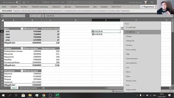Screen dimensions: 174x98
Task: Expand the янв row group
Action: click(x=5, y=32)
